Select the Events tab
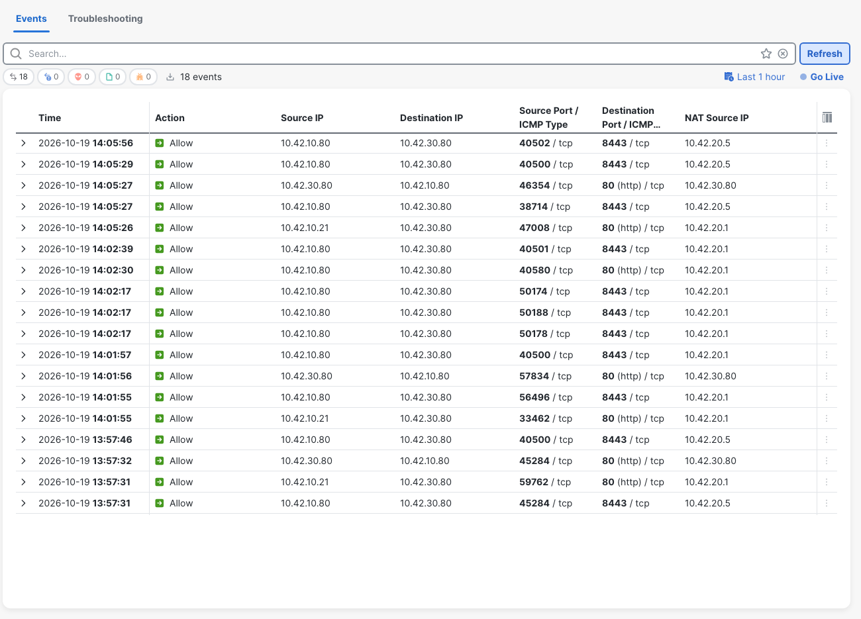This screenshot has height=619, width=861. coord(31,19)
